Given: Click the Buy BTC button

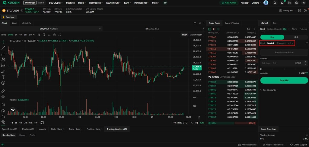Looking at the screenshot, I should point(284,80).
